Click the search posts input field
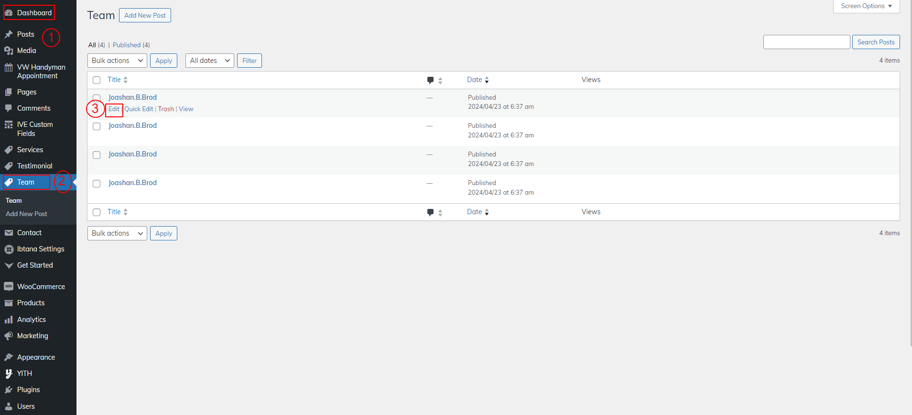Image resolution: width=912 pixels, height=415 pixels. click(806, 42)
